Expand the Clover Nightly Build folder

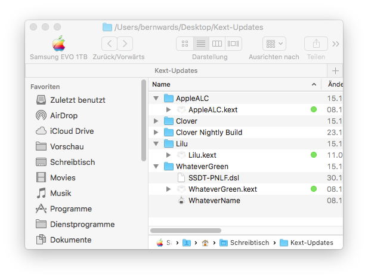(x=156, y=133)
